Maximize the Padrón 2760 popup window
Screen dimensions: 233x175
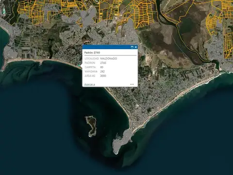132,47
